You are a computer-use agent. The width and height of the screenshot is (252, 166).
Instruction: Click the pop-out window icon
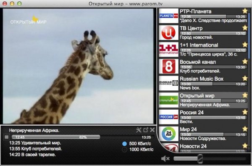pos(146,130)
